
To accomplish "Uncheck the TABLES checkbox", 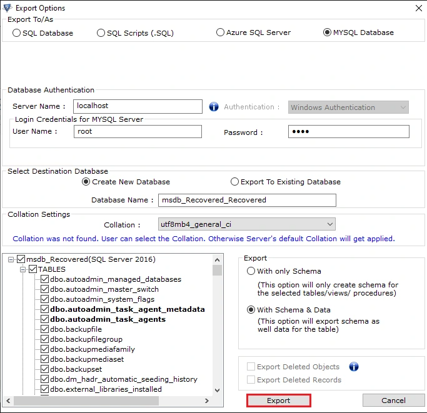I will tap(33, 269).
